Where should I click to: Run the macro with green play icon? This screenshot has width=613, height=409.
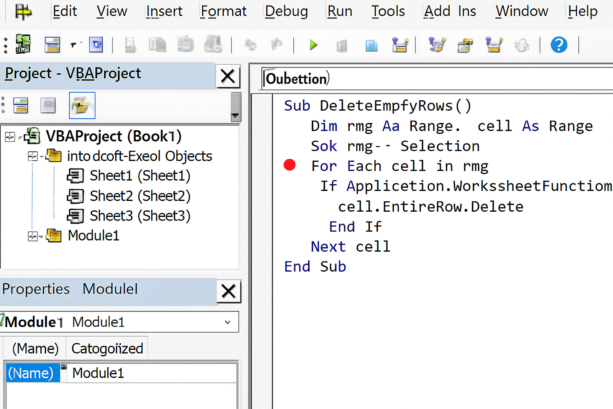click(314, 45)
